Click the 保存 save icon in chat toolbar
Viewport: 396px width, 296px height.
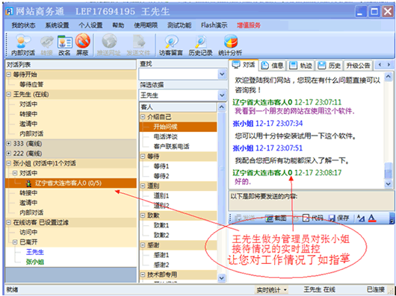point(338,218)
